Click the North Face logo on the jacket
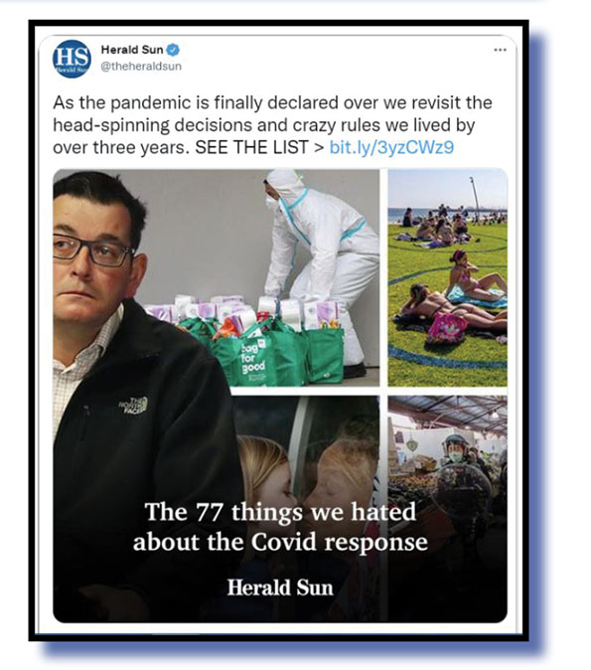Viewport: 591px width, 670px height. (133, 406)
